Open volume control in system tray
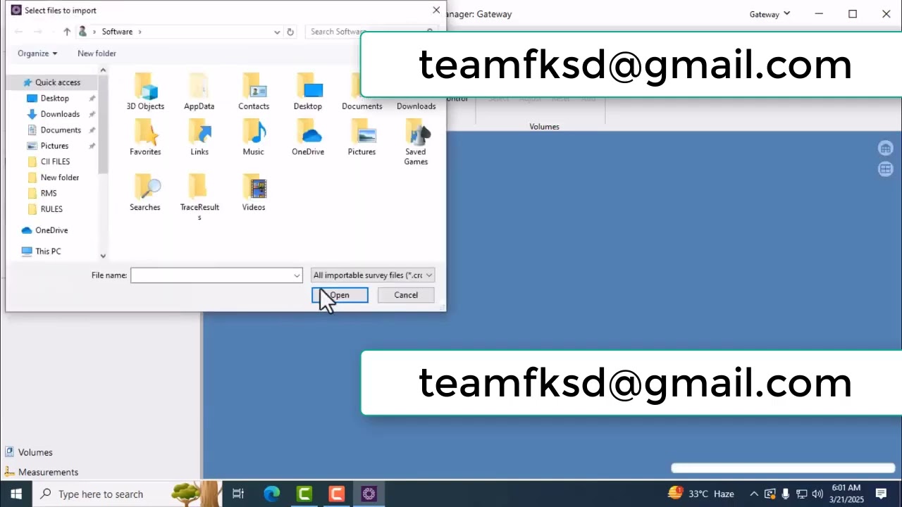The height and width of the screenshot is (507, 902). 817,494
